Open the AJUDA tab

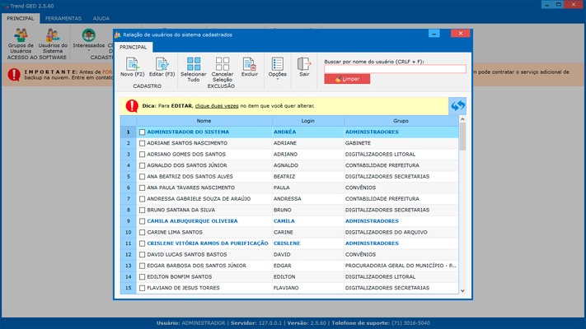click(x=101, y=17)
